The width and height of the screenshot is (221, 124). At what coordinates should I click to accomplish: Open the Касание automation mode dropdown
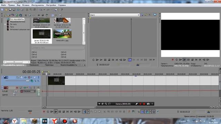point(28,91)
